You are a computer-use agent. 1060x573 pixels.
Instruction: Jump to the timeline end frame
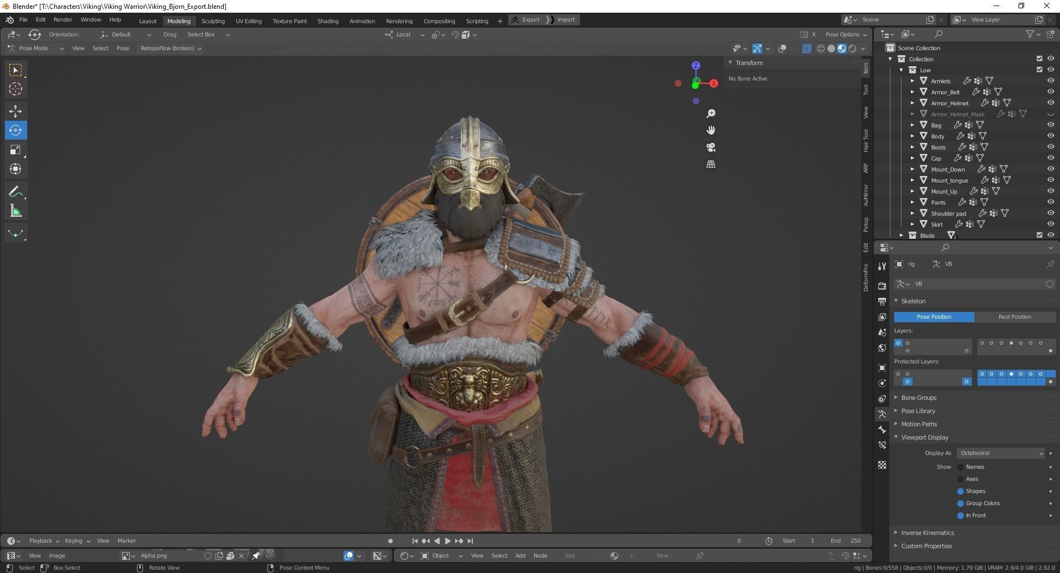(x=470, y=541)
